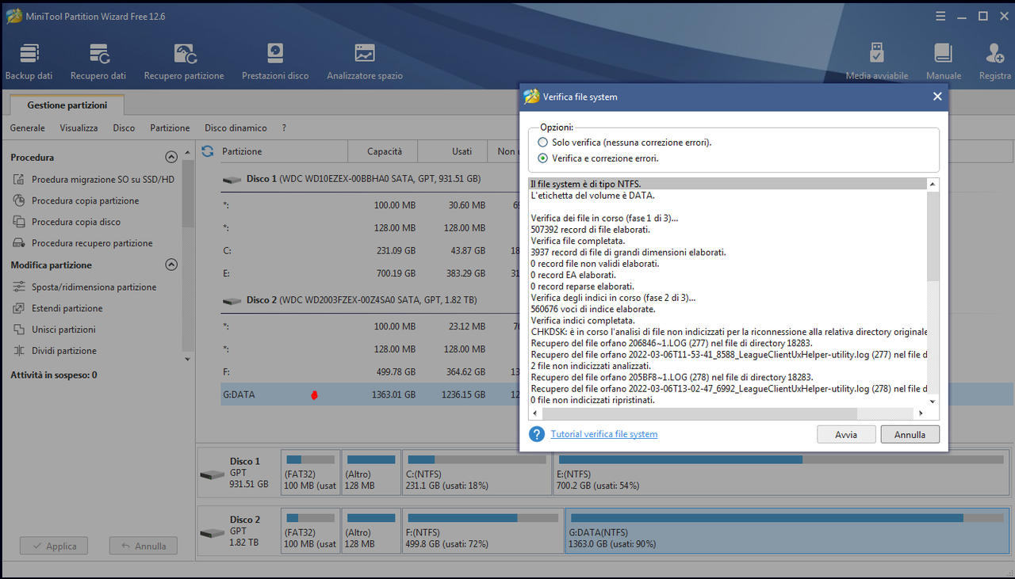Click Annulla button beside Applica
This screenshot has height=579, width=1015.
coord(144,546)
